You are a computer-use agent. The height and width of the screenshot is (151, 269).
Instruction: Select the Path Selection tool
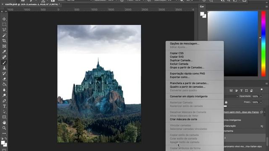[4, 112]
